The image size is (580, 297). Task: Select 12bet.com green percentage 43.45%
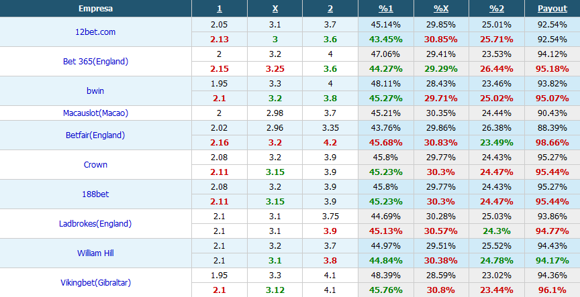click(386, 40)
